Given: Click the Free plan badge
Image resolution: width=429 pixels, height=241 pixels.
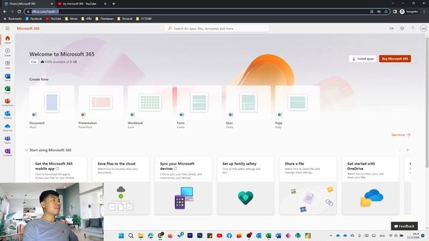Looking at the screenshot, I should coord(34,62).
